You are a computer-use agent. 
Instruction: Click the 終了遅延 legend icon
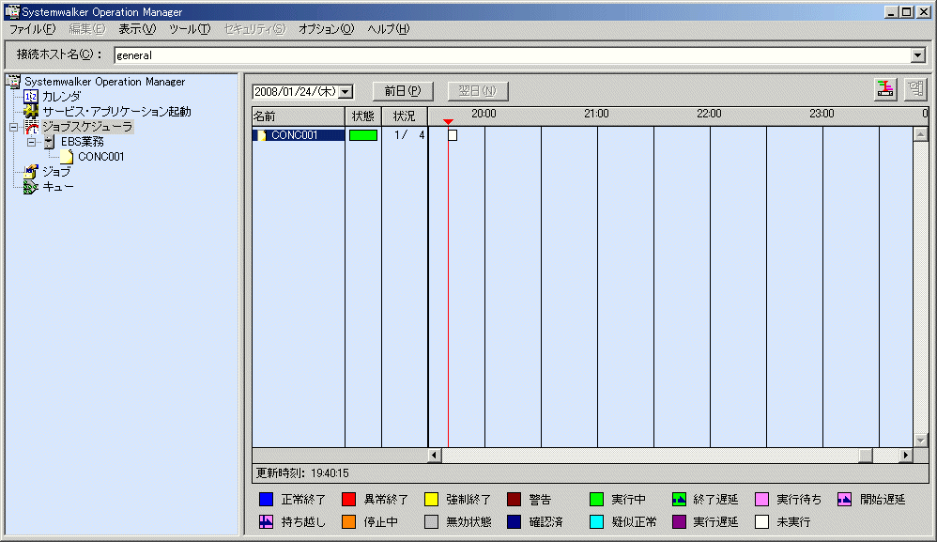(x=679, y=499)
